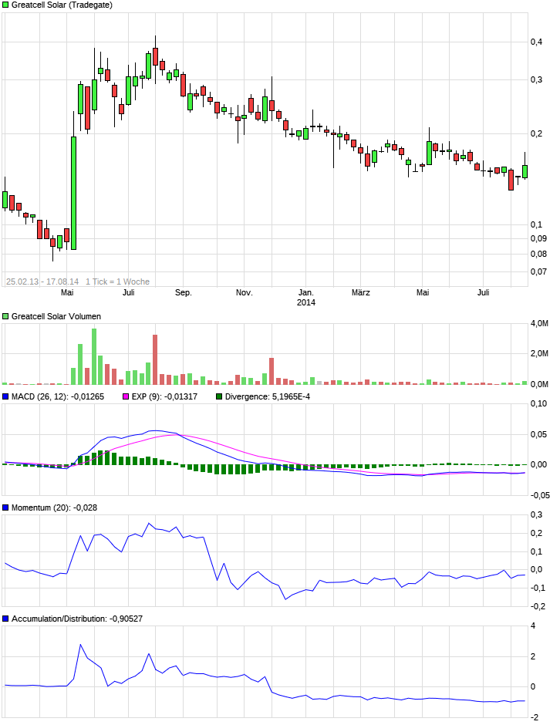Click the green Greatcell Solar Volumen legend swatch
This screenshot has height=725, width=560.
(x=5, y=317)
